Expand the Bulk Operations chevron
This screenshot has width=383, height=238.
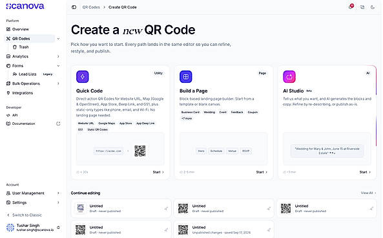pyautogui.click(x=58, y=83)
